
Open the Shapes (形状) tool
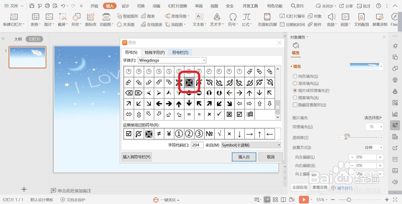pos(76,17)
